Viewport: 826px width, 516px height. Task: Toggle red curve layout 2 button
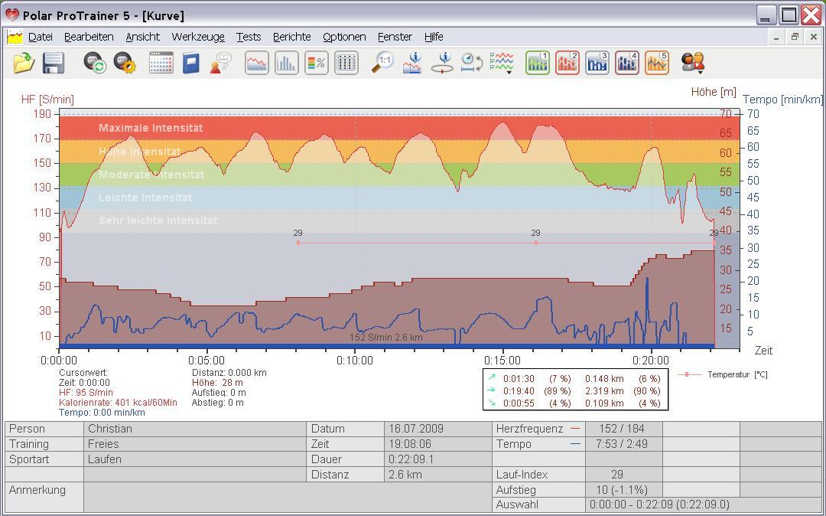pos(567,63)
